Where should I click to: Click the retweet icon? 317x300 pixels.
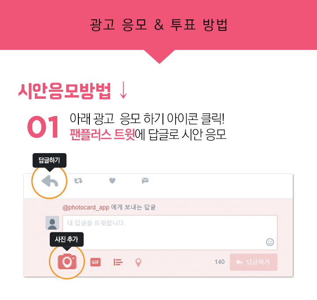coord(78,180)
